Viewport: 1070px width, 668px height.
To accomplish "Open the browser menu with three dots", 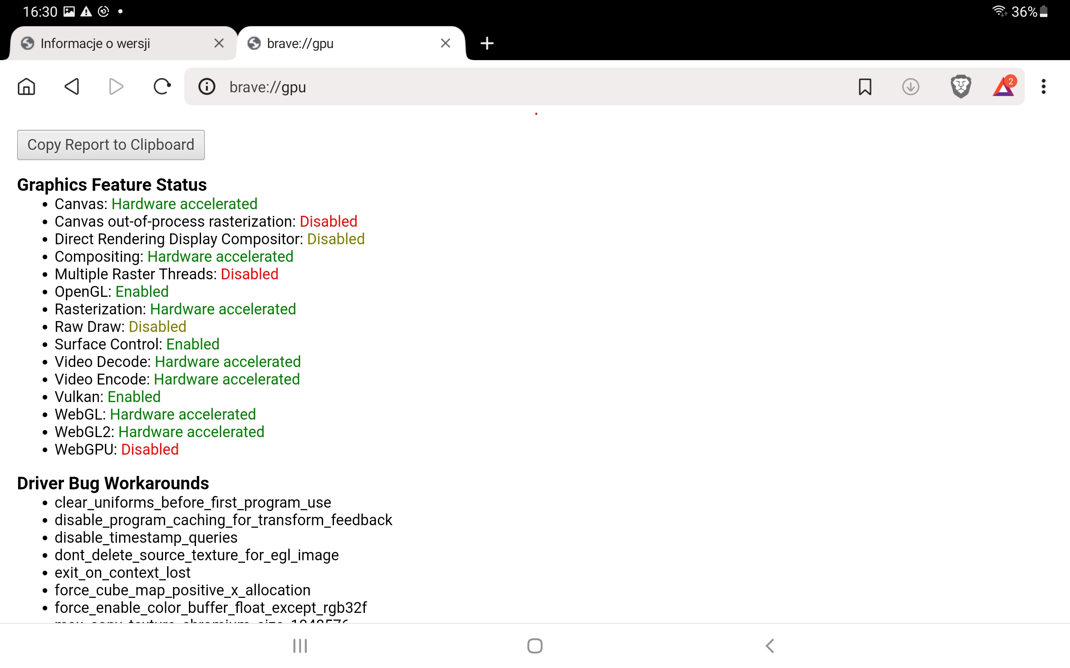I will 1044,86.
